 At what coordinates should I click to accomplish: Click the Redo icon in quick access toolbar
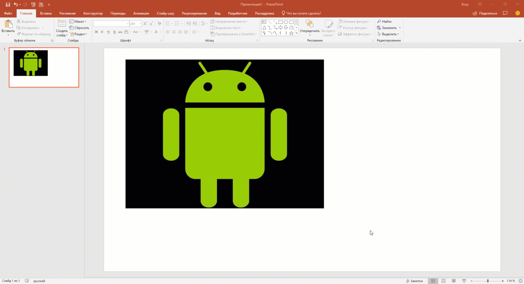click(x=25, y=4)
